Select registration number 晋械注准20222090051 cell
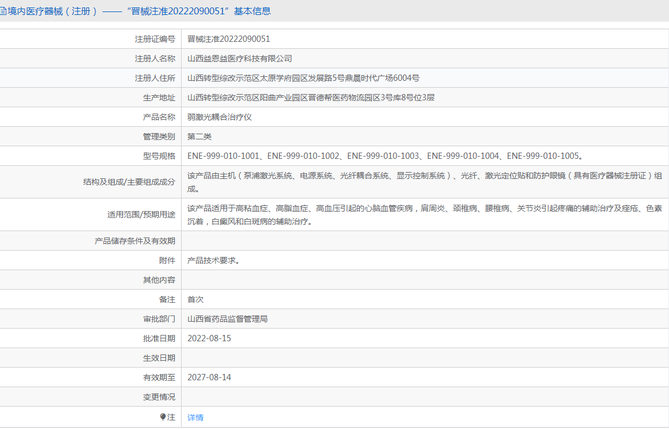 tap(229, 39)
